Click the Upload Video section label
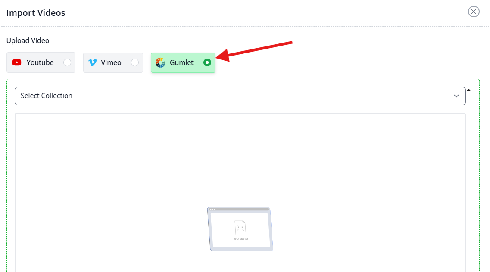Screen dimensions: 490x272 tap(28, 40)
